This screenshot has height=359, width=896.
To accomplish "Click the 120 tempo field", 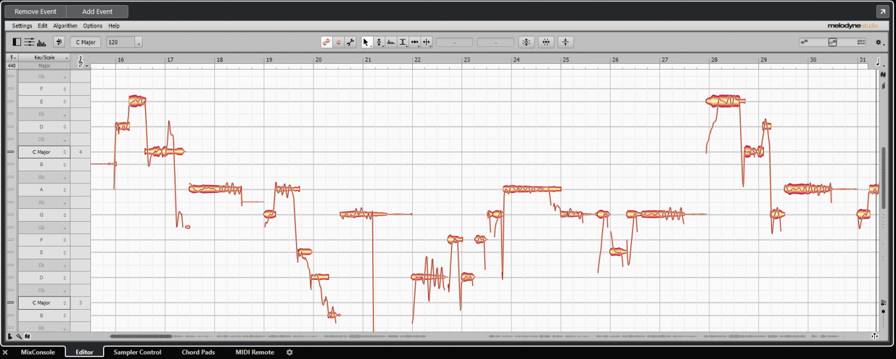I will [120, 42].
